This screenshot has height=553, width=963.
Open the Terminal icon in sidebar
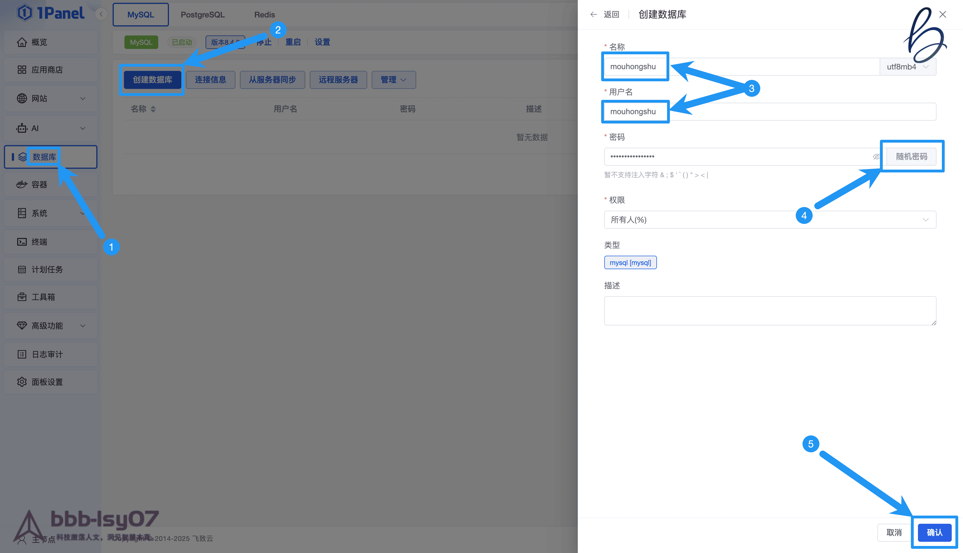22,242
